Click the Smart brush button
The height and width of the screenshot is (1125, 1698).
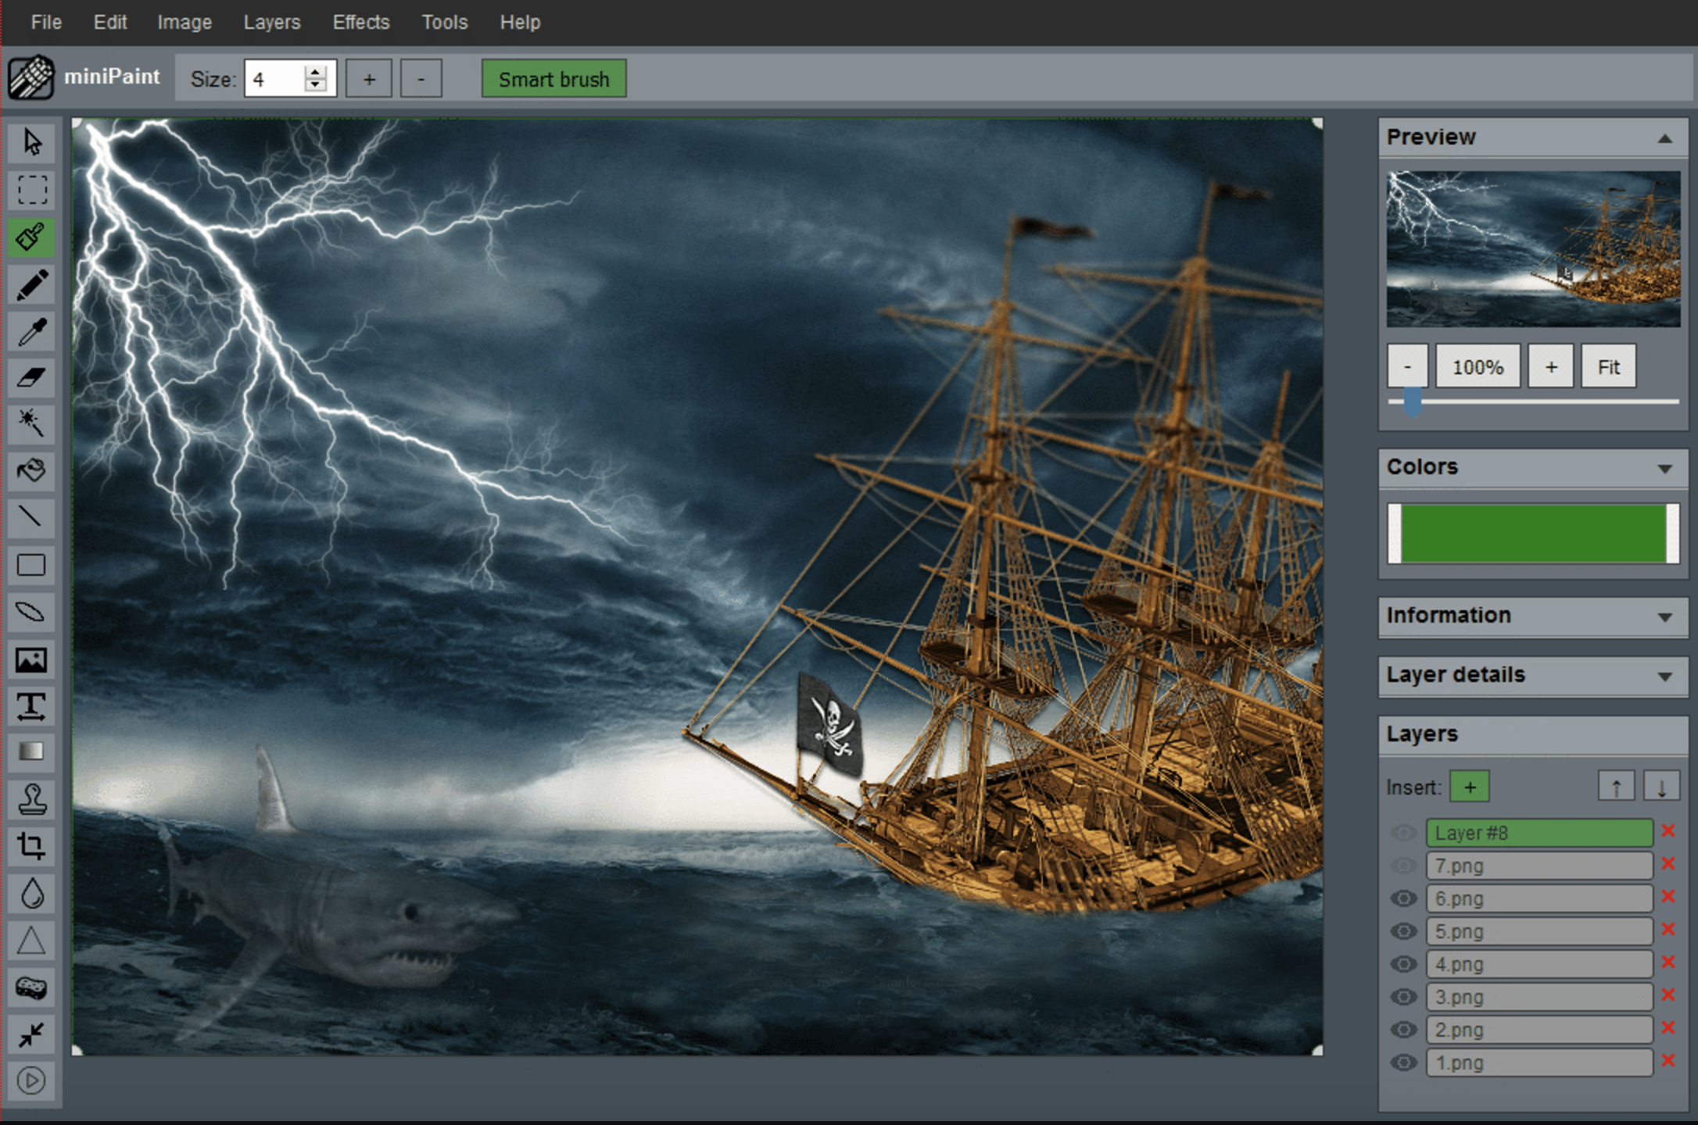[553, 79]
